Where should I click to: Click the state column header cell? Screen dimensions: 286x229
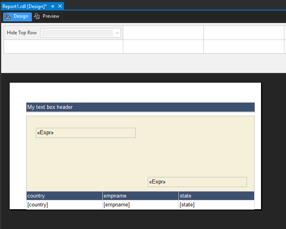click(216, 196)
